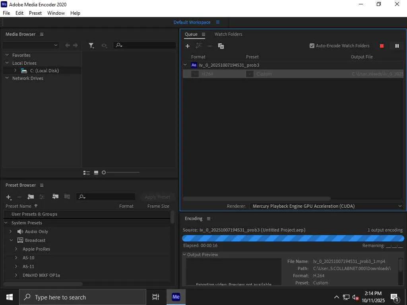Click the Queue Remove minus icon
The image size is (407, 305).
[209, 46]
